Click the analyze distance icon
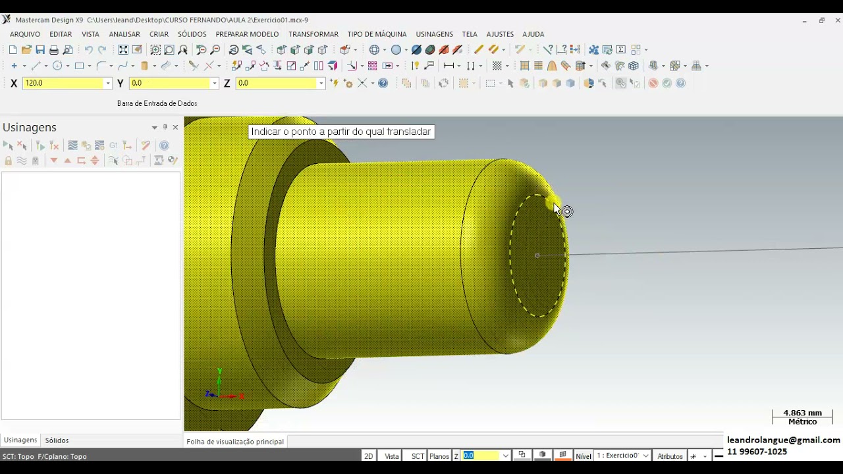Screen dimensions: 843x474 click(x=562, y=50)
